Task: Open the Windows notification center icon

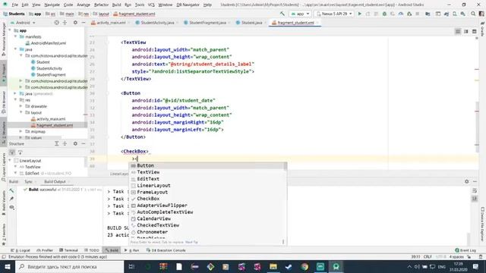Action: (x=476, y=266)
